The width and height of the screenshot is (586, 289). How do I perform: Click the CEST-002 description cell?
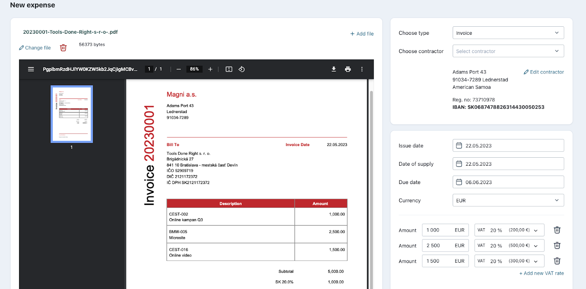[231, 217]
